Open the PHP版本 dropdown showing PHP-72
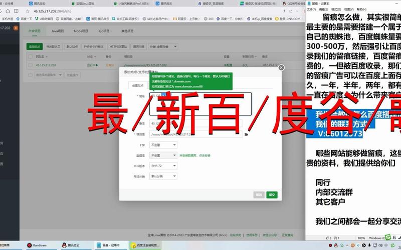Image resolution: width=401 pixels, height=250 pixels. [x=163, y=166]
